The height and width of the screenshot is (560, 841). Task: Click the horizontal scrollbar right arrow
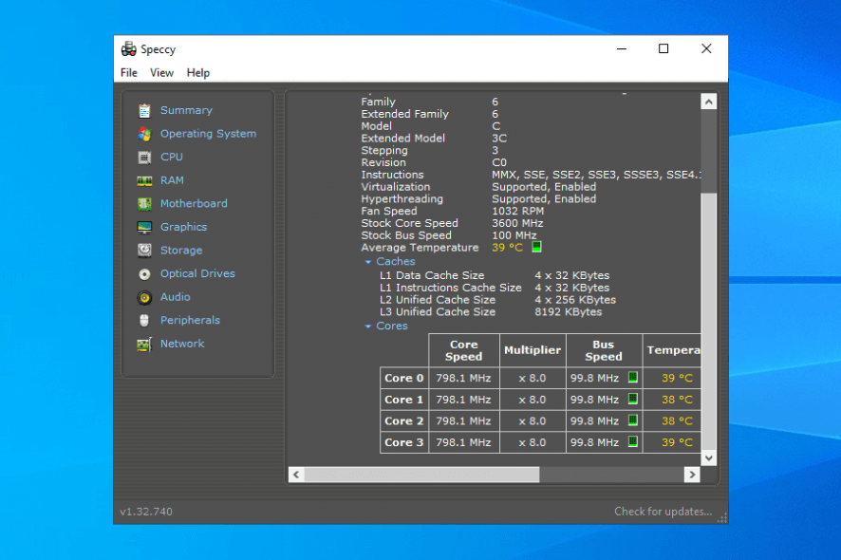(692, 474)
